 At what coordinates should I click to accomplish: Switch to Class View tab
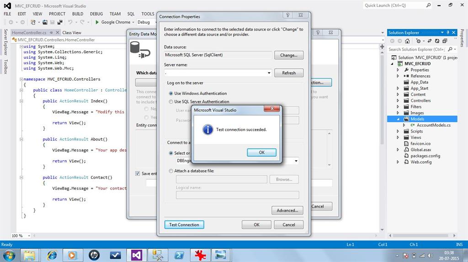tap(72, 32)
